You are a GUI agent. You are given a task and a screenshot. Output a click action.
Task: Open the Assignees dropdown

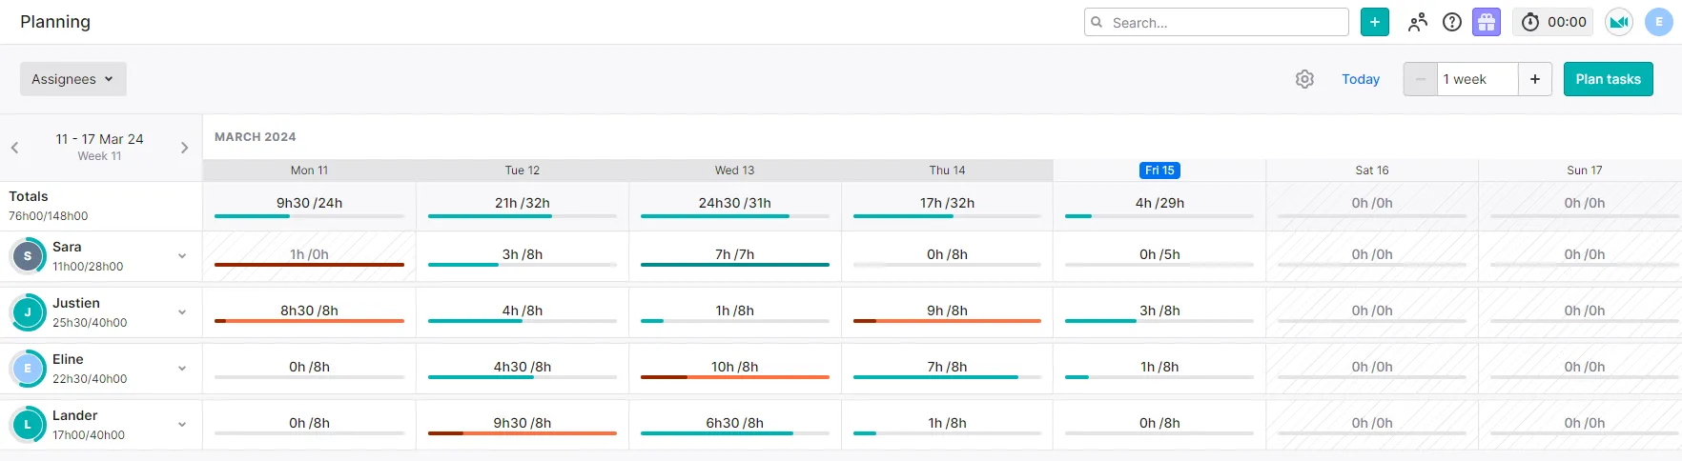(72, 79)
